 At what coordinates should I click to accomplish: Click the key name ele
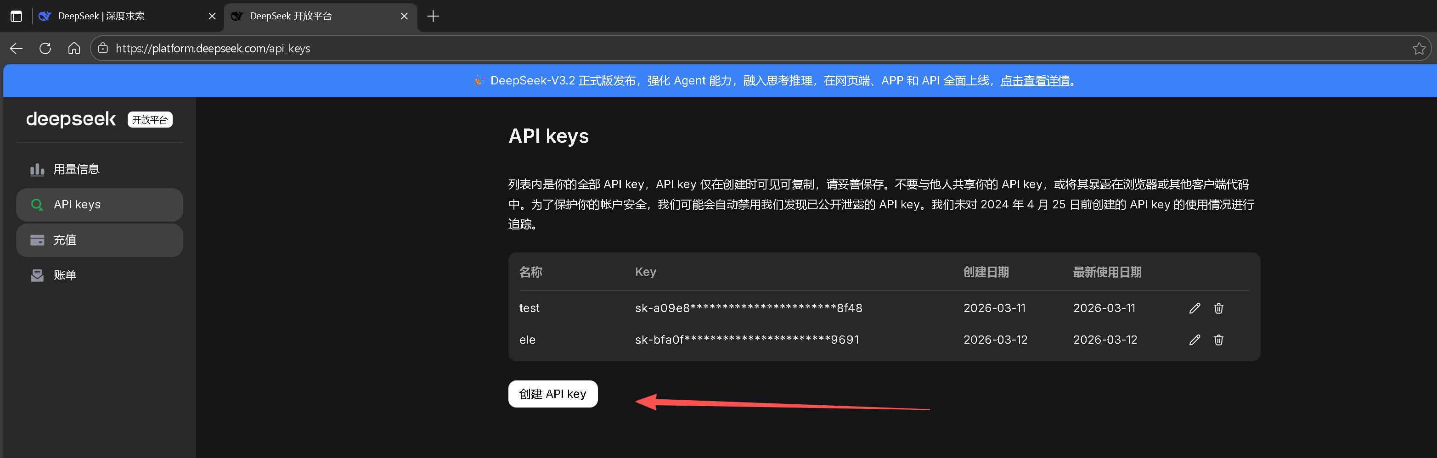pos(527,340)
